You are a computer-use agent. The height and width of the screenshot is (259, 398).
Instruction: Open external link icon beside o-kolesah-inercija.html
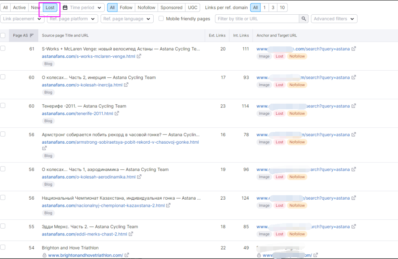(126, 85)
